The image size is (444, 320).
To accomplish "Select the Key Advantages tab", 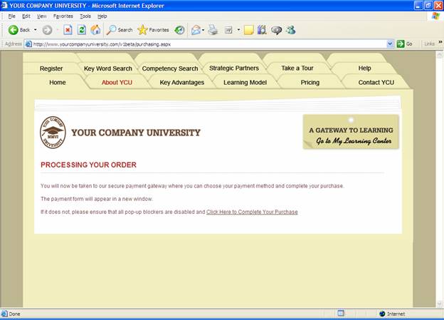I will coord(181,82).
